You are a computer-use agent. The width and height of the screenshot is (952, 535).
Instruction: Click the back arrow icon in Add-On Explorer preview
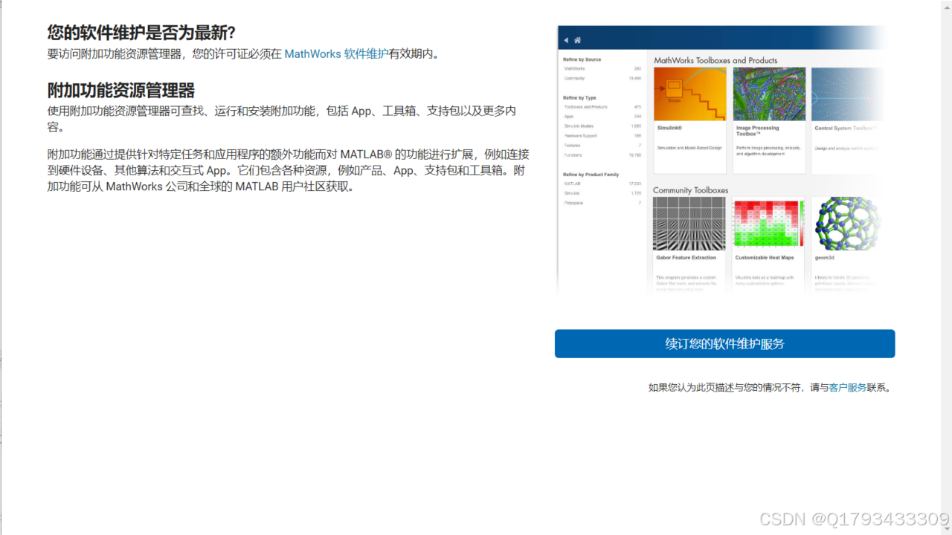coord(566,40)
